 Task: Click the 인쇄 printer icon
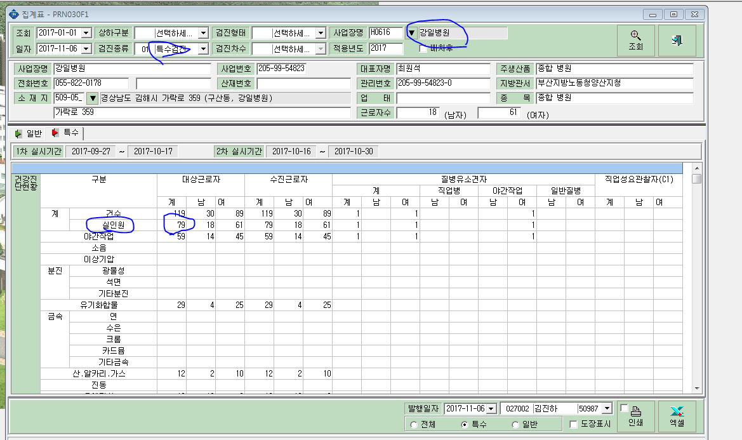[635, 411]
